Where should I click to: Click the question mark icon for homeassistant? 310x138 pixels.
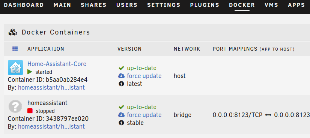pos(15,106)
